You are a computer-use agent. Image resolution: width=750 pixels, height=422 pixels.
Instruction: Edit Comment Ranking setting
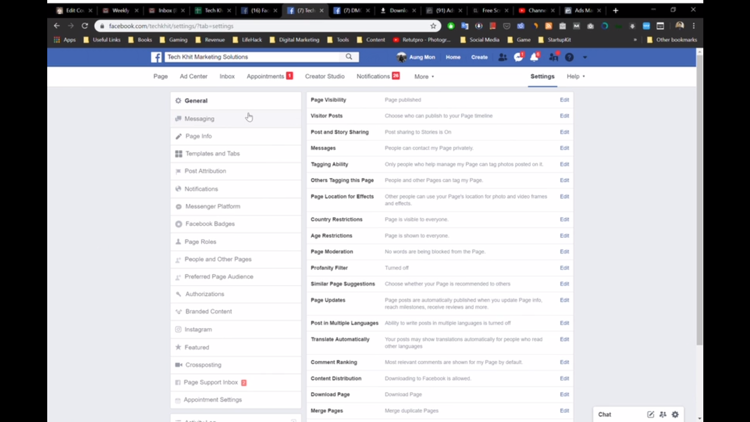coord(564,362)
